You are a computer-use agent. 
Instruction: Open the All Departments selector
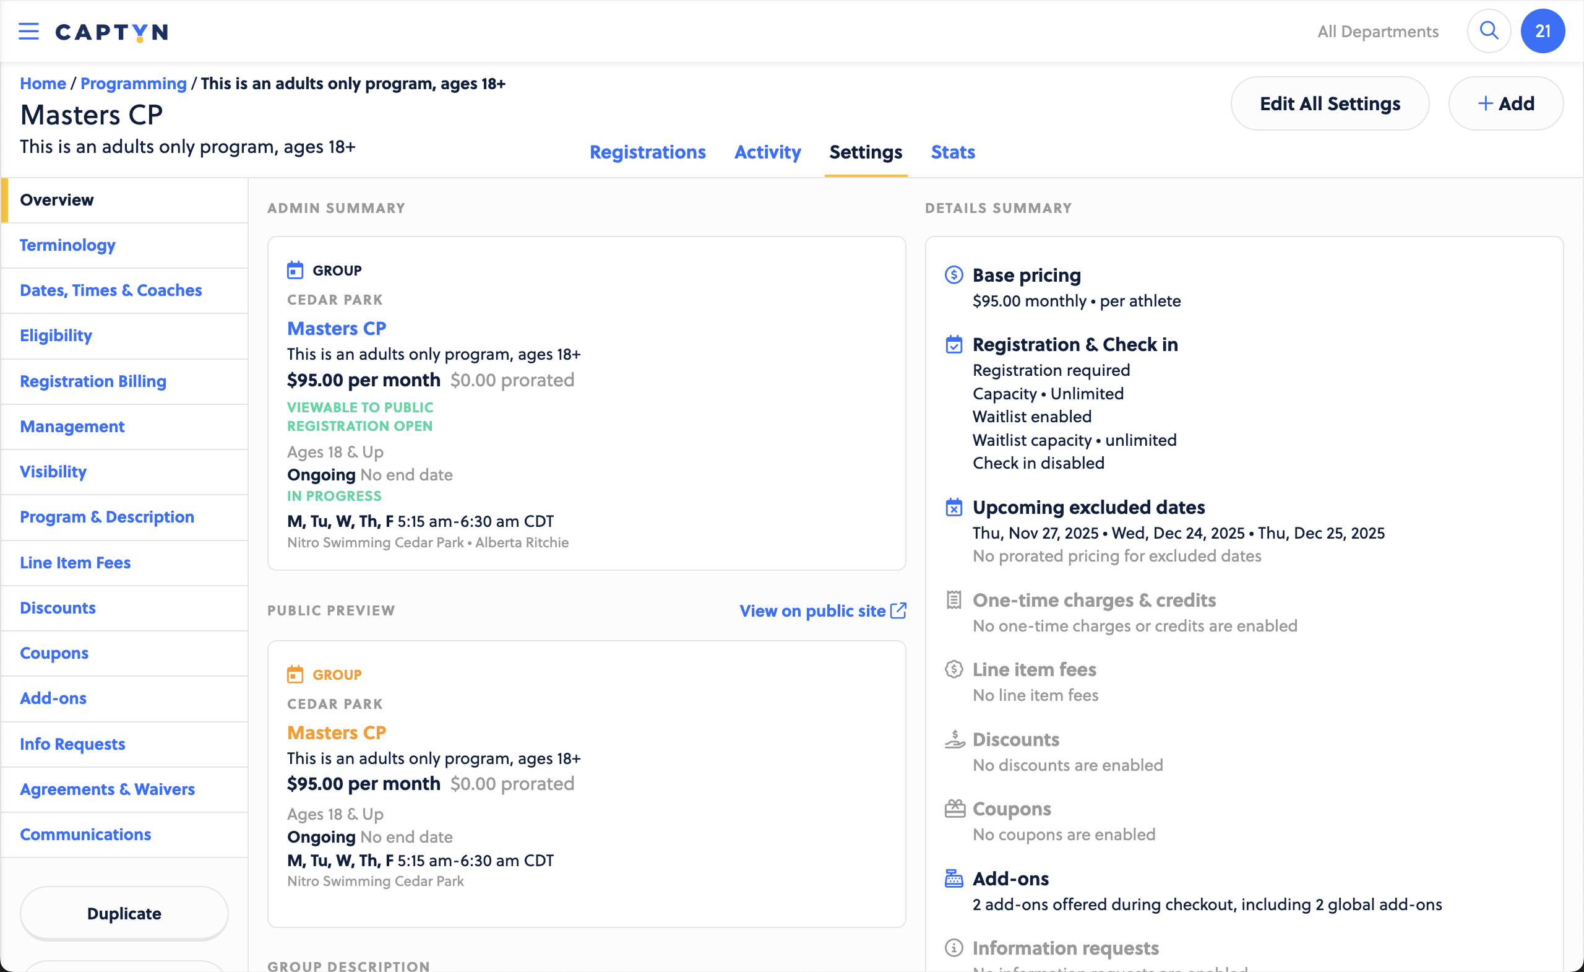click(x=1377, y=31)
